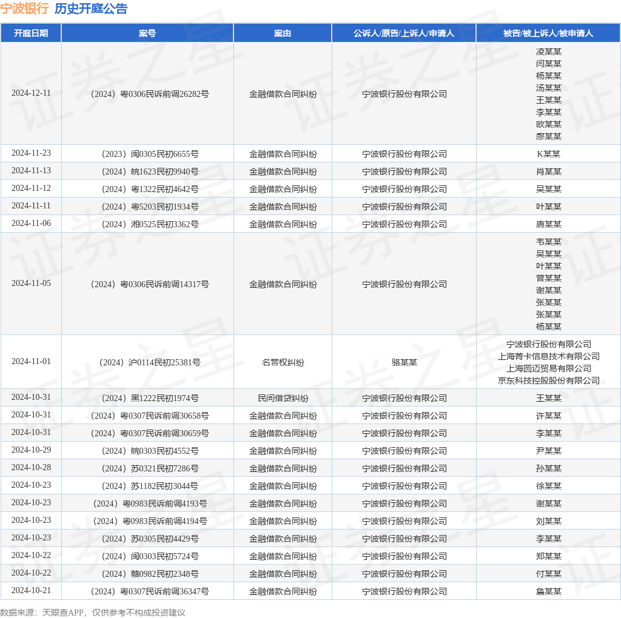The height and width of the screenshot is (618, 621).
Task: Click defendant 孙某某
Action: 548,468
